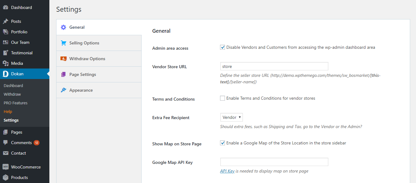
Task: Click the Dashboard gauge icon in sidebar
Action: pyautogui.click(x=6, y=7)
